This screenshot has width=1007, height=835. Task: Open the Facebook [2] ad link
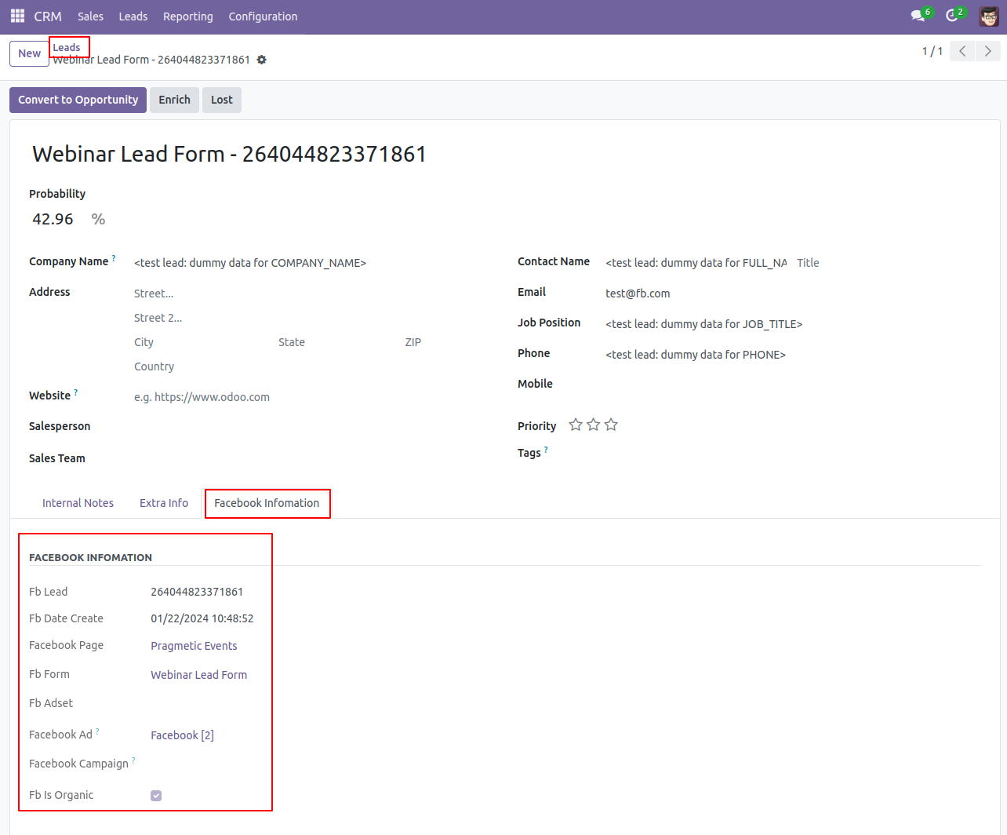182,735
